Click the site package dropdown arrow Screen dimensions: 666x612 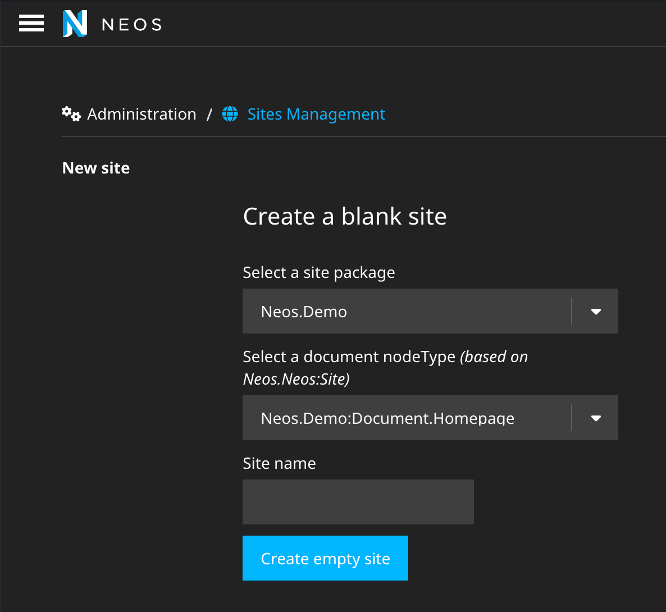click(596, 312)
